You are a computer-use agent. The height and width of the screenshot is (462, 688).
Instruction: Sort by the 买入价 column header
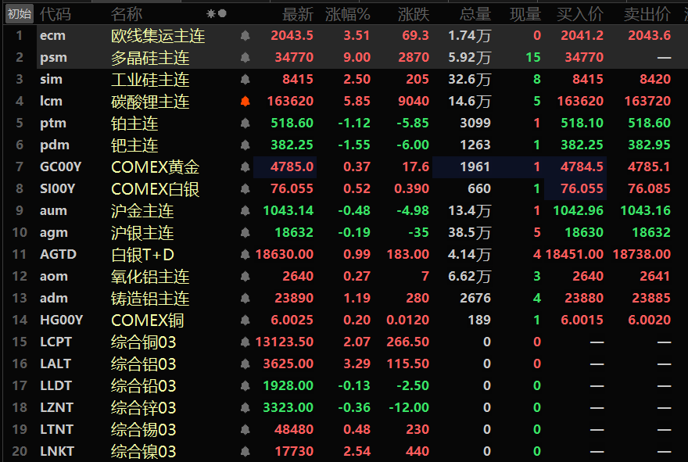point(580,15)
